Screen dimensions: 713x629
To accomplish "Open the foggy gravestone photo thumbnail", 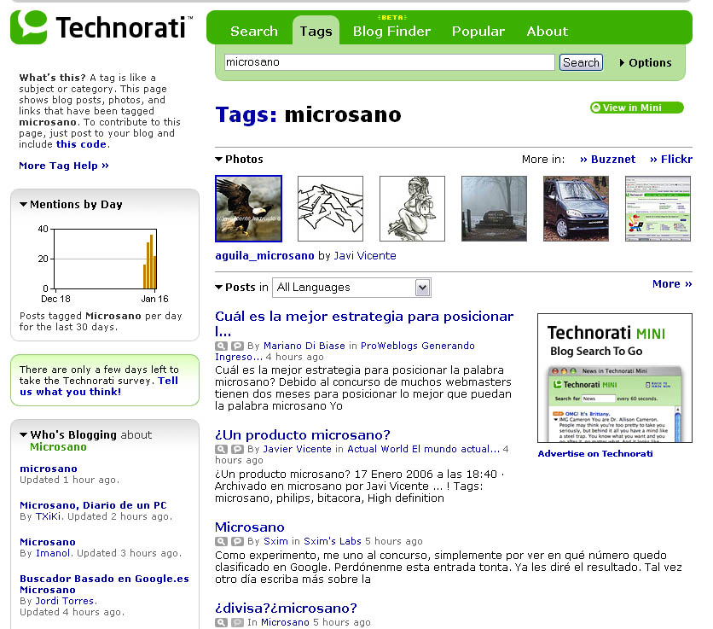I will point(495,208).
